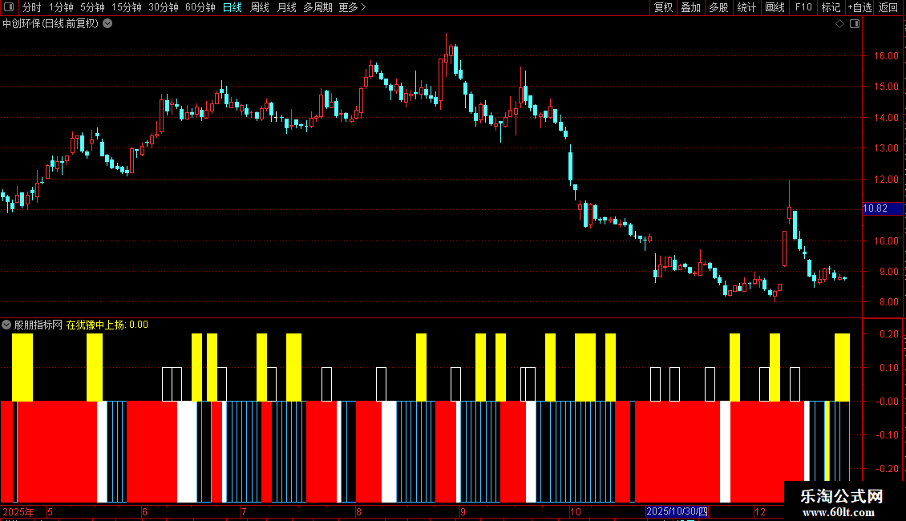Click the 叠加 overlay button

[690, 7]
